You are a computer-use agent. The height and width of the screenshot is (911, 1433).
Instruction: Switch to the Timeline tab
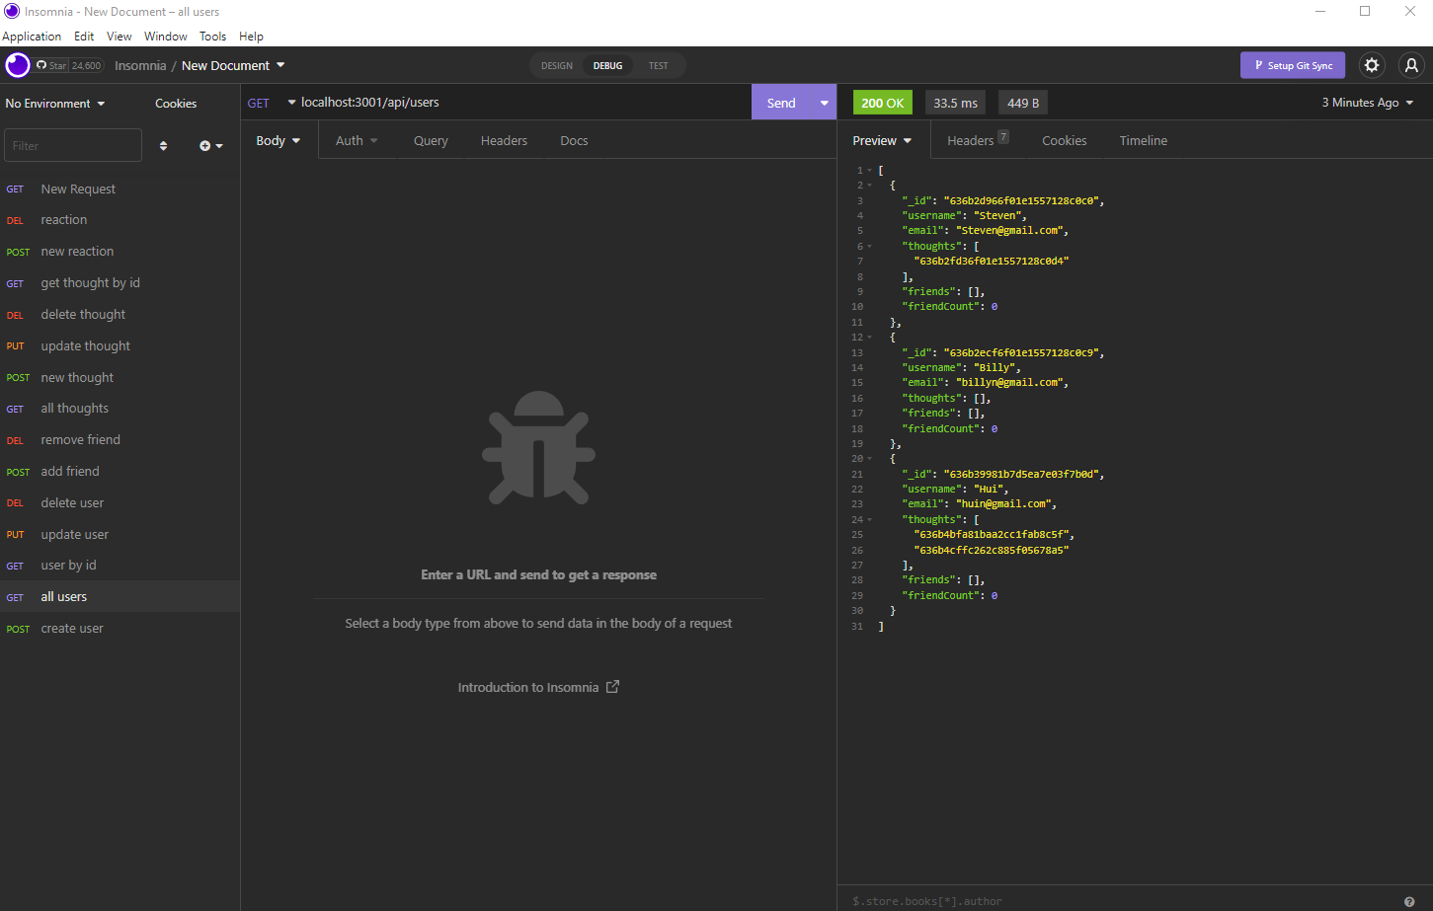click(1143, 140)
